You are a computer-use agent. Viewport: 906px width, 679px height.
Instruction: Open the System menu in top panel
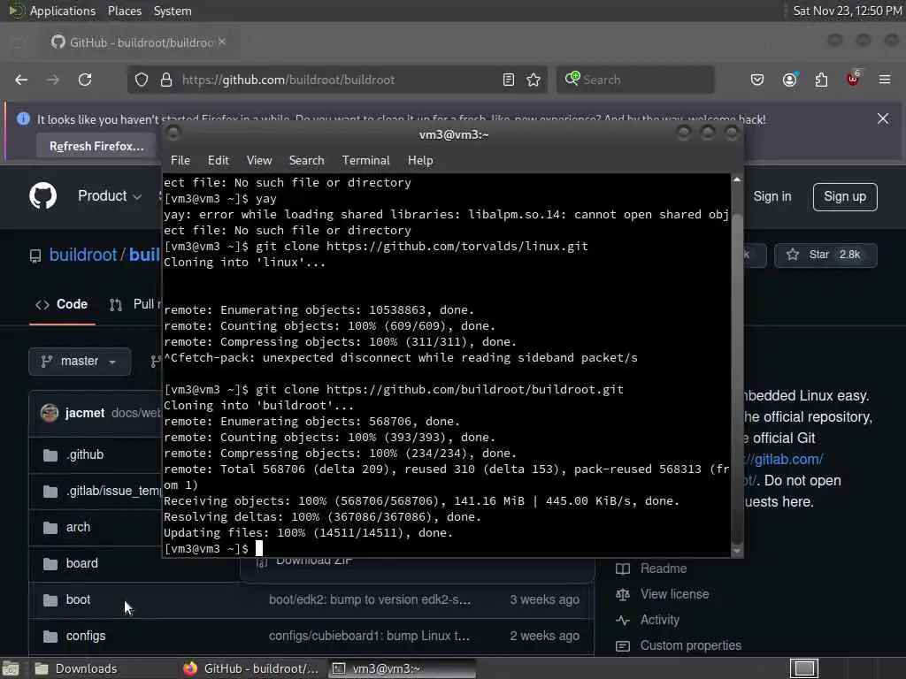[173, 11]
